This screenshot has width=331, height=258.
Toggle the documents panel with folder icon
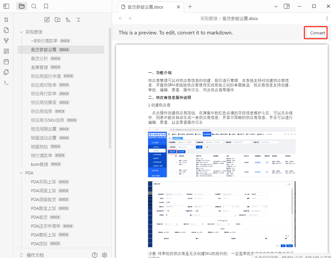pos(22,6)
